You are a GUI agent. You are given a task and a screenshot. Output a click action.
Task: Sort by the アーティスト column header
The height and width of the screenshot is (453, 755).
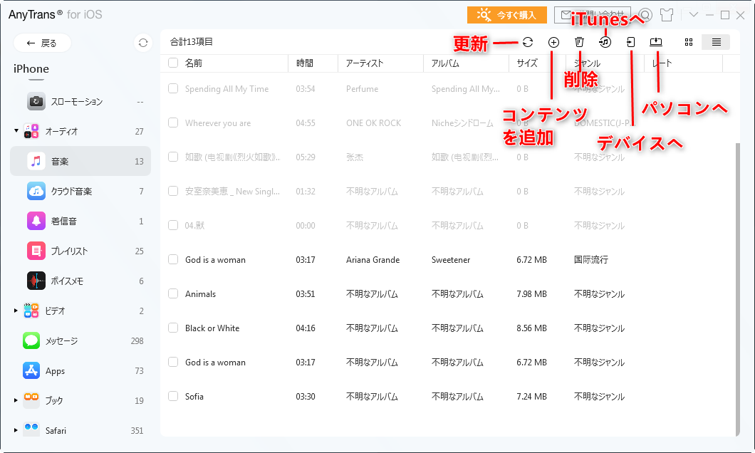365,63
